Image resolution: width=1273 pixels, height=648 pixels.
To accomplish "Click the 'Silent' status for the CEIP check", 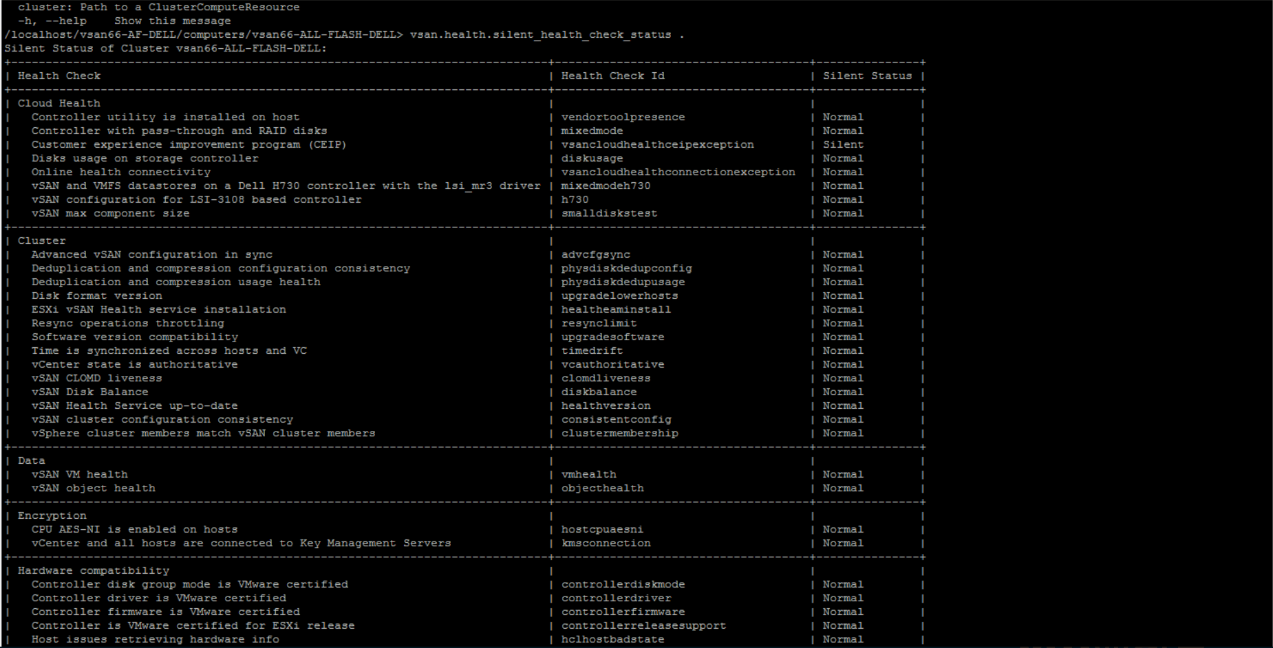I will [843, 144].
